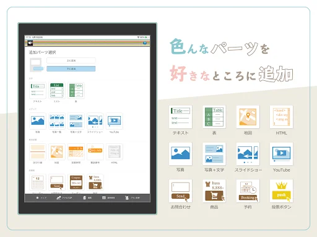Switch to the プラン変更 tab
This screenshot has width=317, height=237.
(132, 197)
